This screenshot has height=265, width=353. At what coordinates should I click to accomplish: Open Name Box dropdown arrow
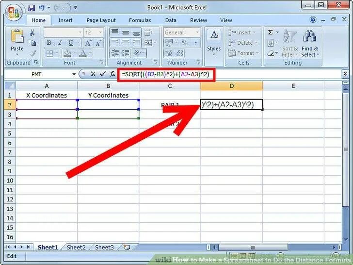(x=74, y=74)
